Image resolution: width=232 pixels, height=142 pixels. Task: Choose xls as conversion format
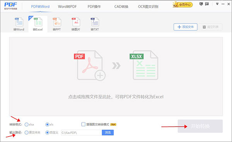click(47, 124)
